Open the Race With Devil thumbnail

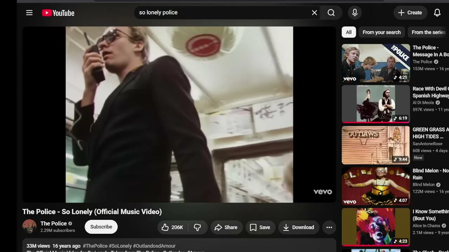pos(376,104)
